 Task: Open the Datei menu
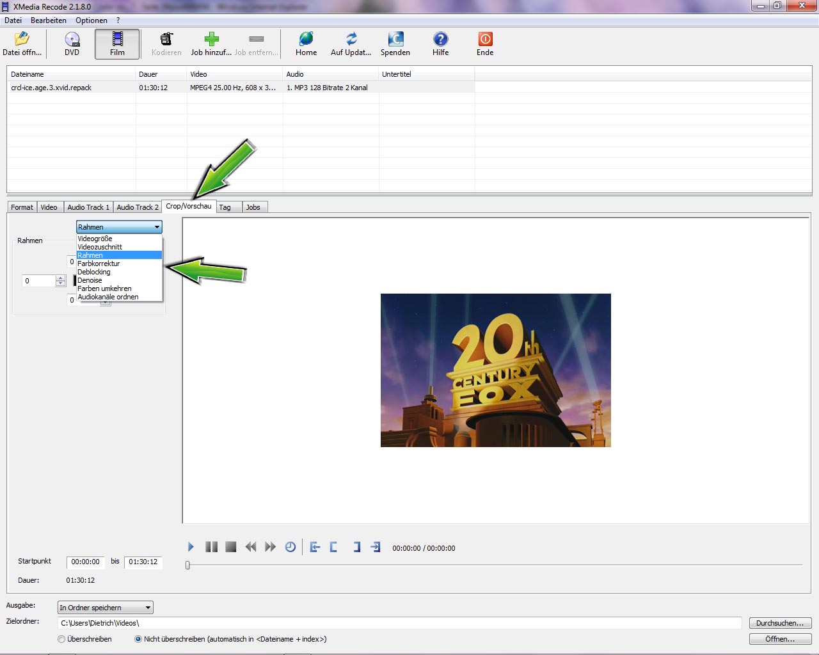tap(13, 20)
